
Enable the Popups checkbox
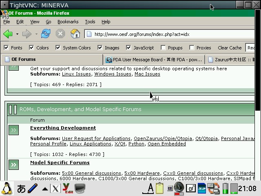pyautogui.click(x=163, y=48)
